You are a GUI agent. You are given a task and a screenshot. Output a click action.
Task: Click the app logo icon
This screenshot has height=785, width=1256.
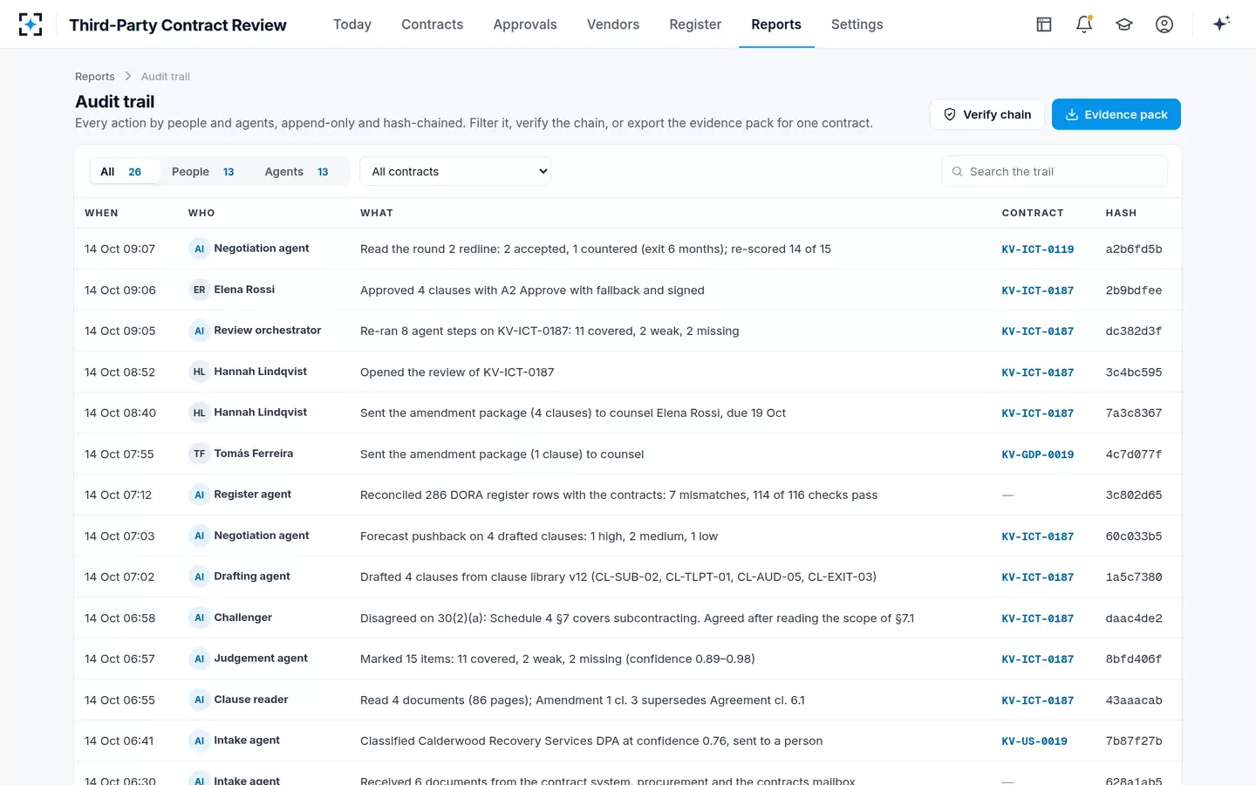click(x=31, y=24)
